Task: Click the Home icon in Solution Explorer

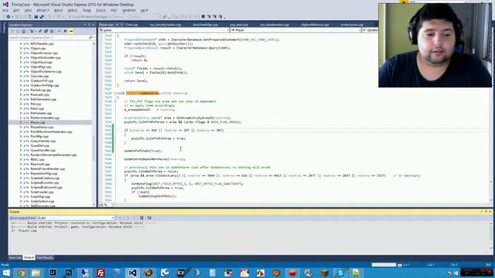Action: pos(23,31)
